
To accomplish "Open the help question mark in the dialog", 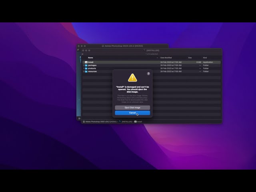I will pyautogui.click(x=148, y=74).
